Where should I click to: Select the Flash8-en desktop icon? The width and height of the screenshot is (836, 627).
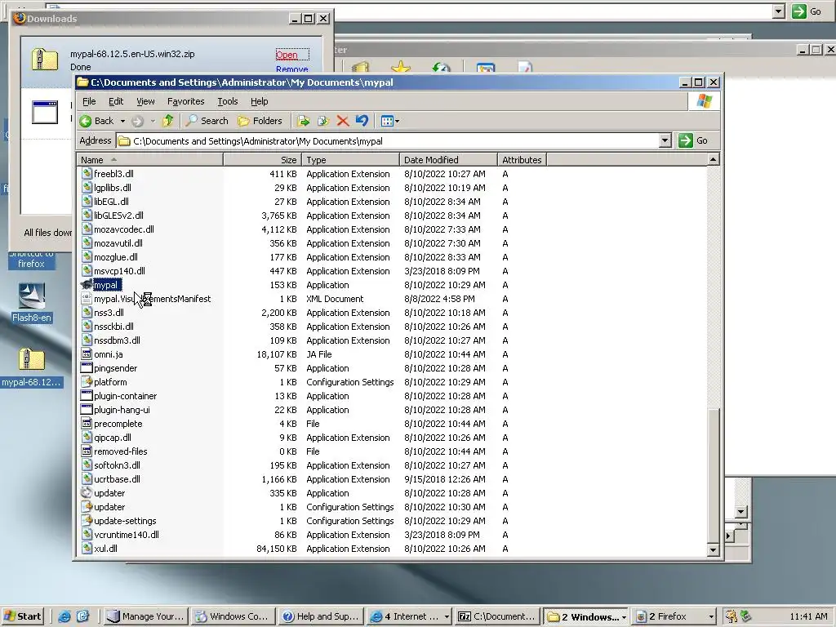32,297
